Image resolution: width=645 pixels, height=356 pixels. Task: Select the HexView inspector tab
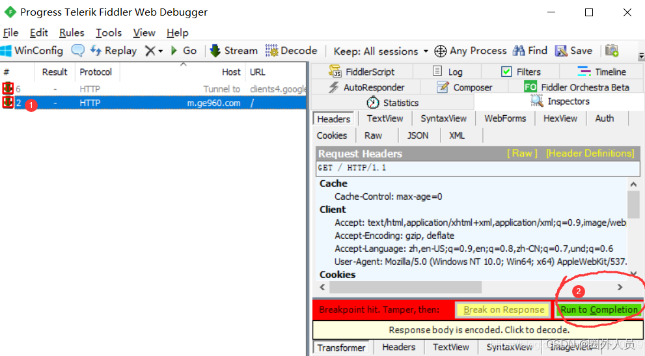[560, 118]
